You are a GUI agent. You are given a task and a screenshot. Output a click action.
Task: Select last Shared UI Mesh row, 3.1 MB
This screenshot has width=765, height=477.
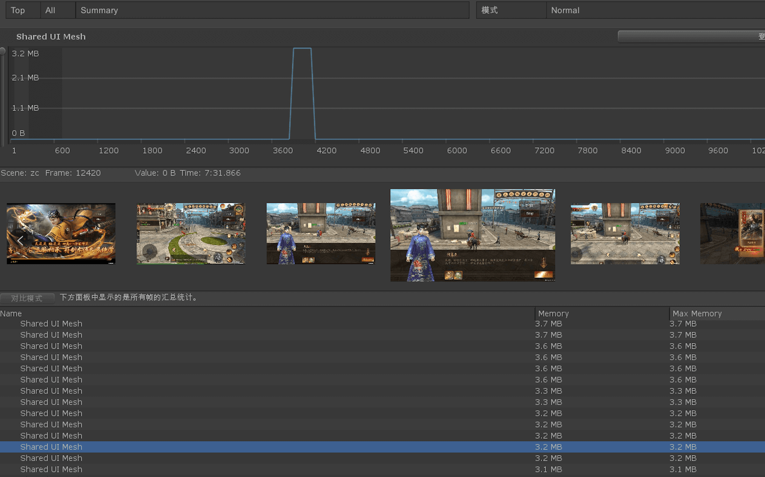click(x=51, y=469)
